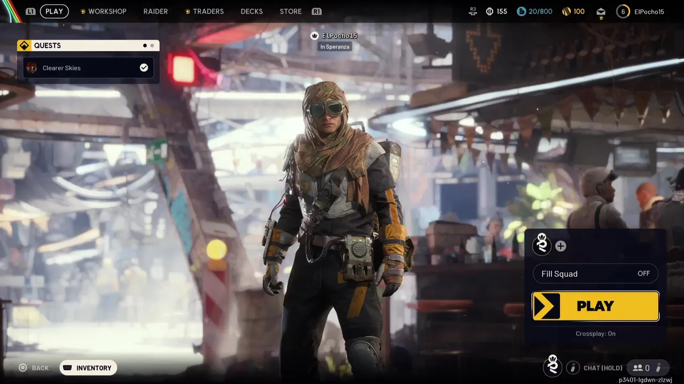The width and height of the screenshot is (684, 384).
Task: Click the In Speranza status label
Action: pos(335,47)
